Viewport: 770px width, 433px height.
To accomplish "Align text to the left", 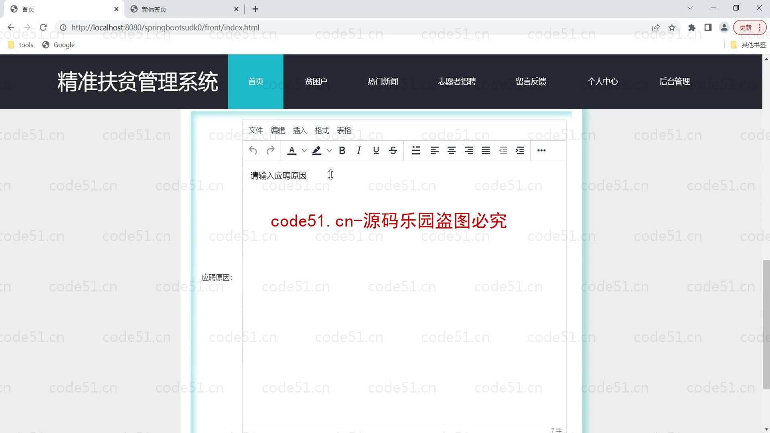I will (x=434, y=150).
